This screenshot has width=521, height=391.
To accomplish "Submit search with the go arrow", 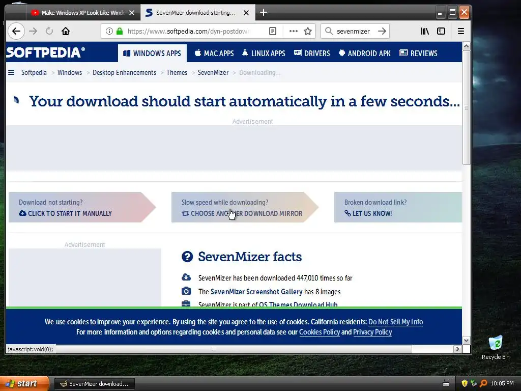I will 382,31.
